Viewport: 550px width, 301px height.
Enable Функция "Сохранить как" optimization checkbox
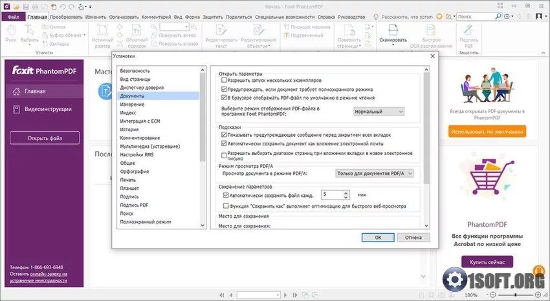(226, 206)
